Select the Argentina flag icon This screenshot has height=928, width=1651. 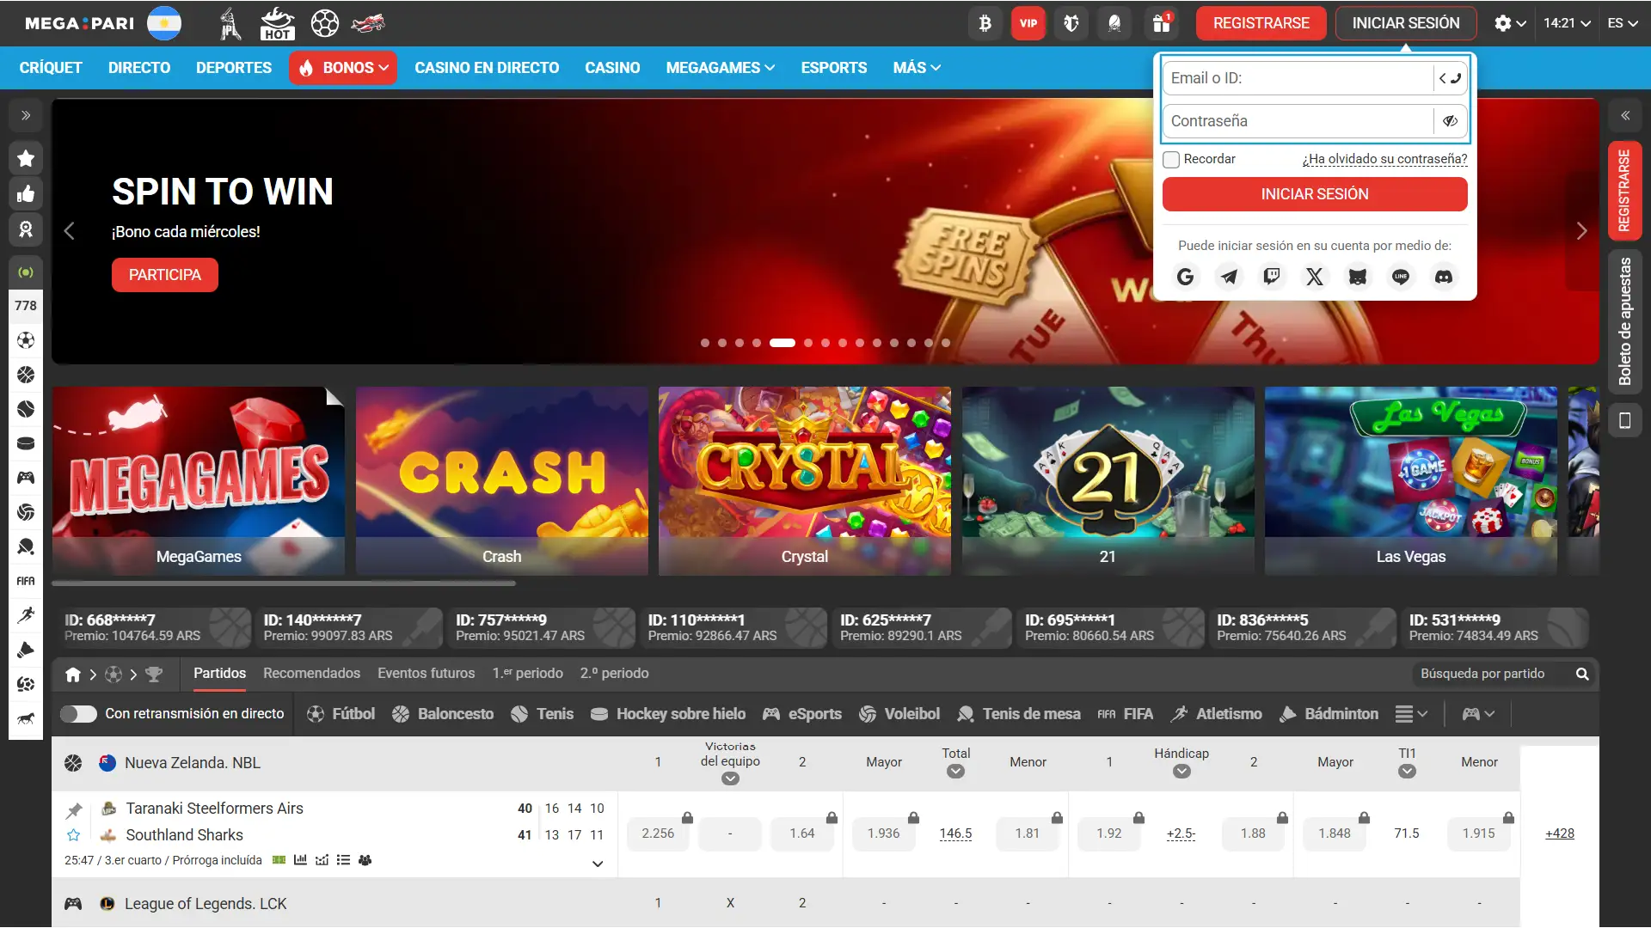pyautogui.click(x=164, y=23)
